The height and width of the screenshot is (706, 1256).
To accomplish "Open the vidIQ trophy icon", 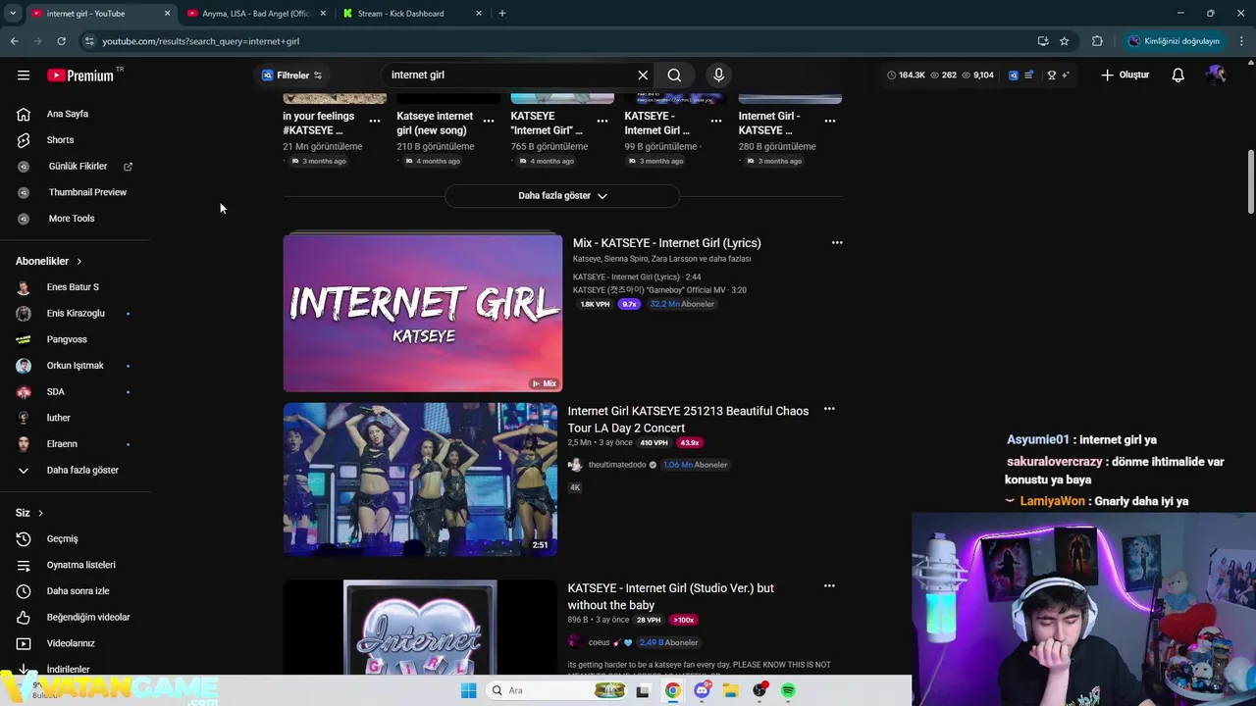I will (1051, 76).
